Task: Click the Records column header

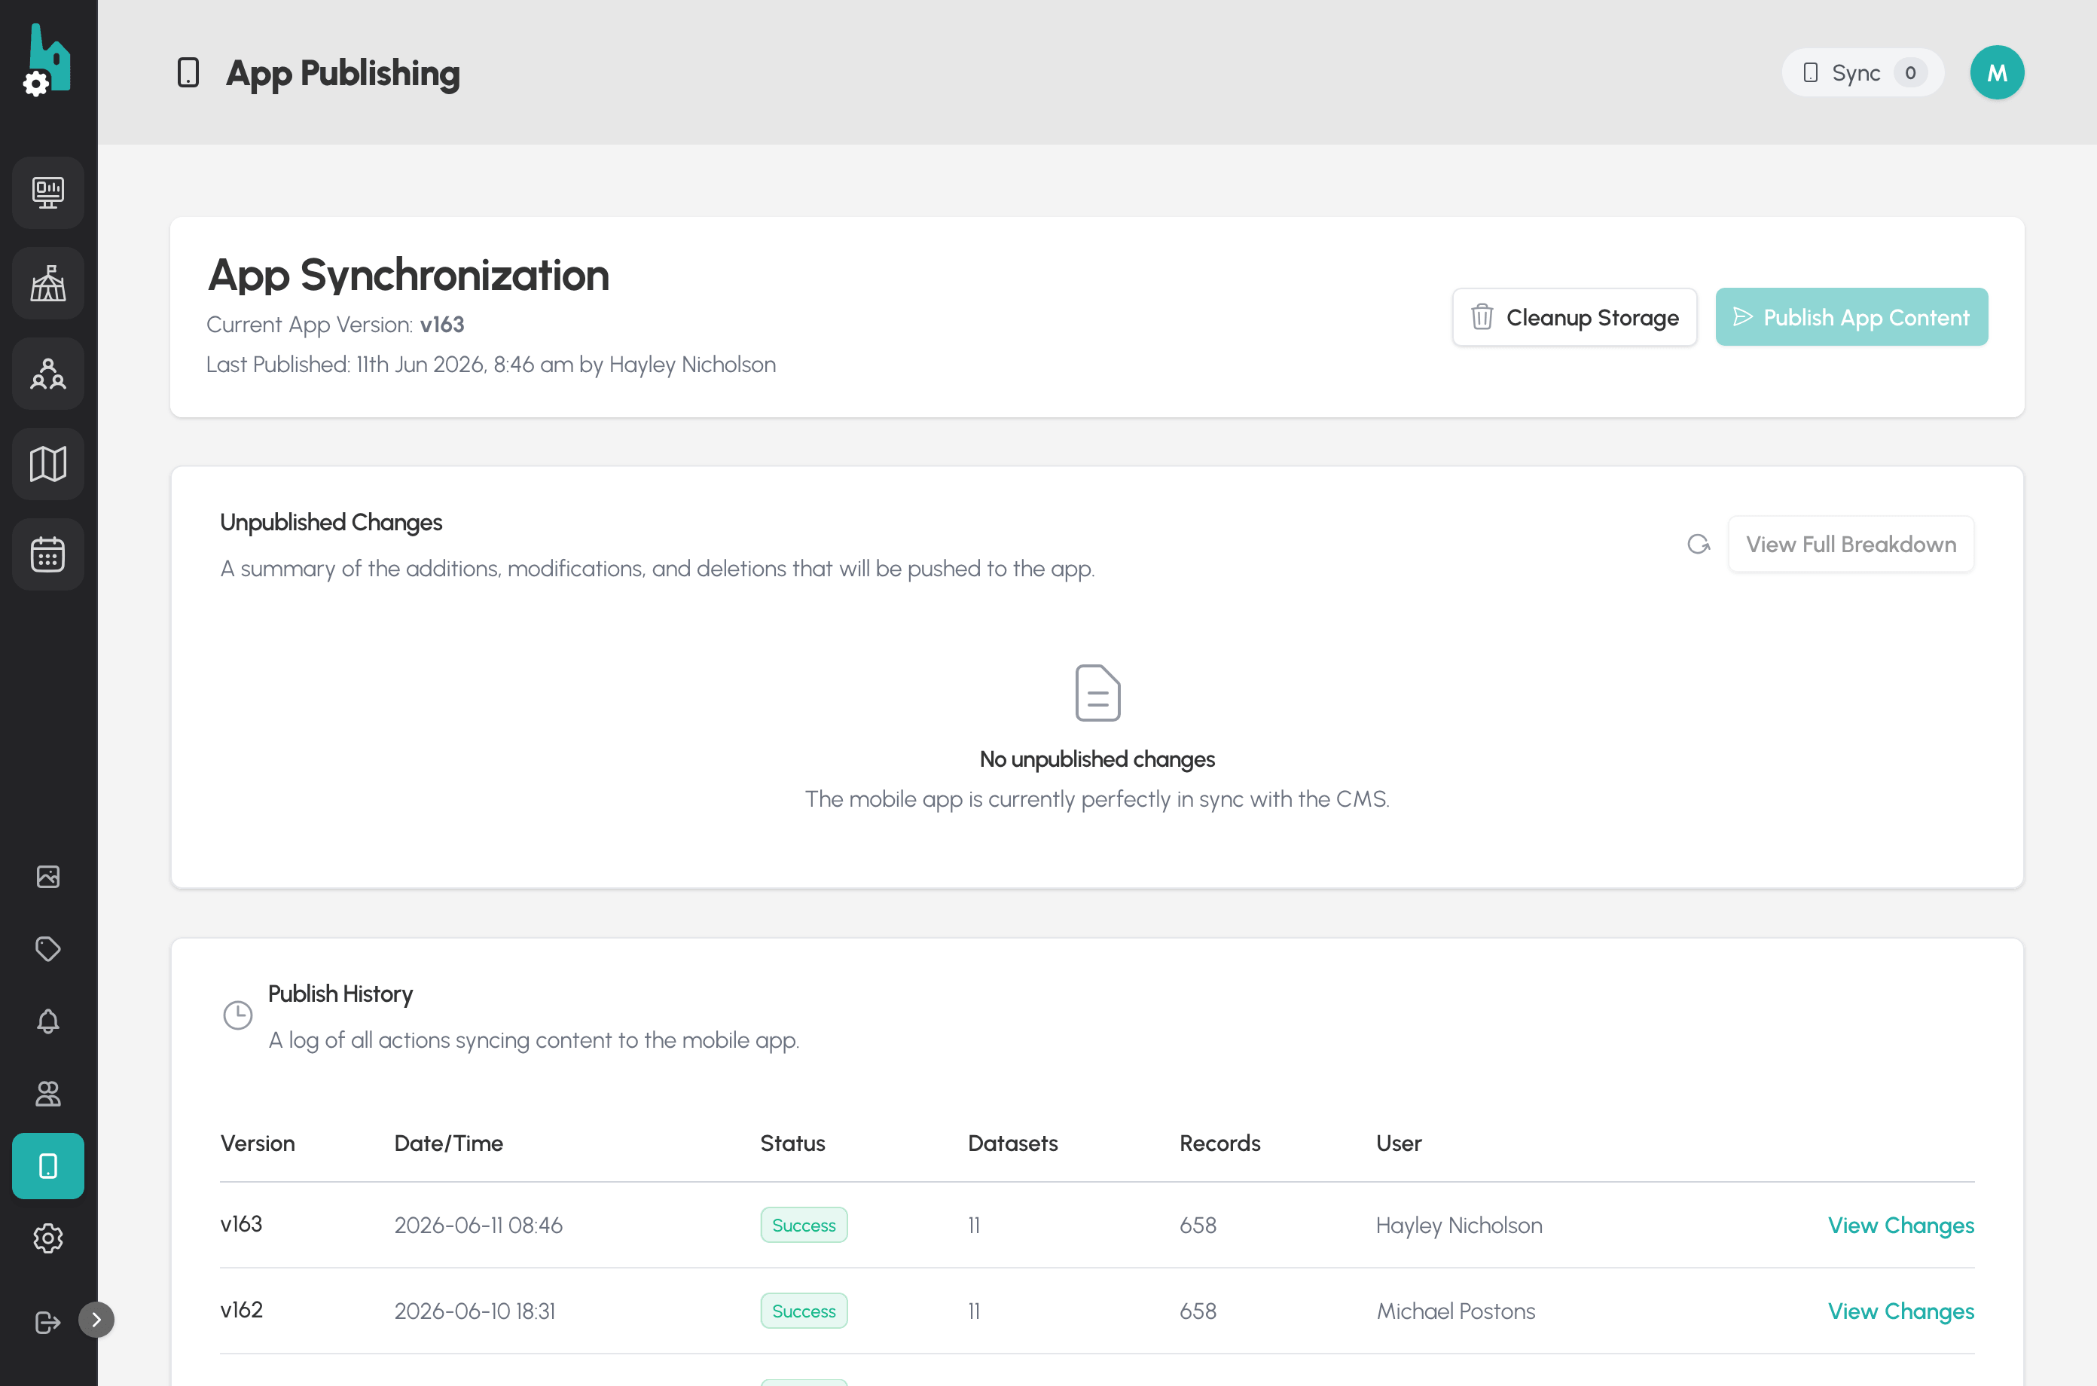Action: tap(1219, 1143)
